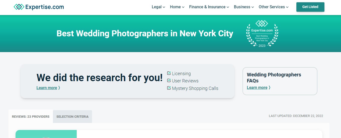Image resolution: width=341 pixels, height=138 pixels.
Task: Select the Reviews: 23 Providers tab
Action: point(31,117)
